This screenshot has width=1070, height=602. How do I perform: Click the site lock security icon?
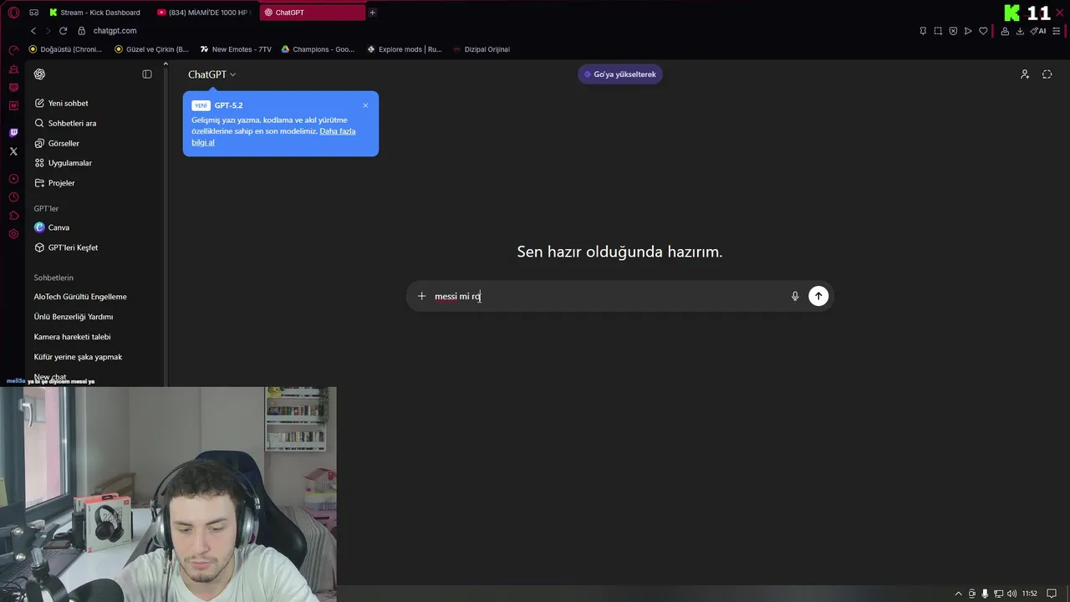(81, 31)
